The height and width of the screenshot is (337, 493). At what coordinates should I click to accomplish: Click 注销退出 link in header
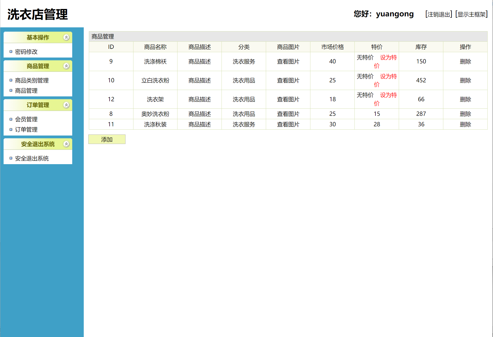[439, 14]
